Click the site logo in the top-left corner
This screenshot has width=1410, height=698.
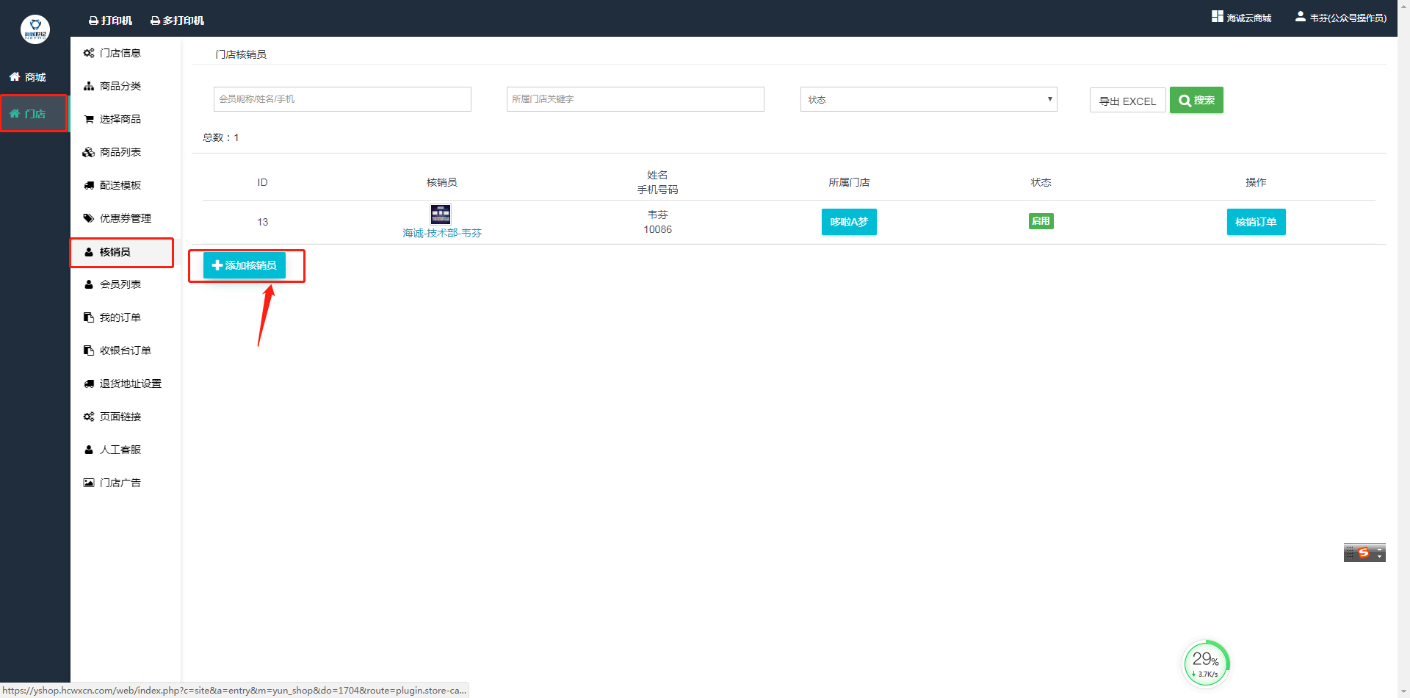pos(35,29)
